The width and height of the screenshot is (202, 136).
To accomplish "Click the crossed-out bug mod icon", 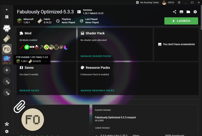I will (61, 47).
